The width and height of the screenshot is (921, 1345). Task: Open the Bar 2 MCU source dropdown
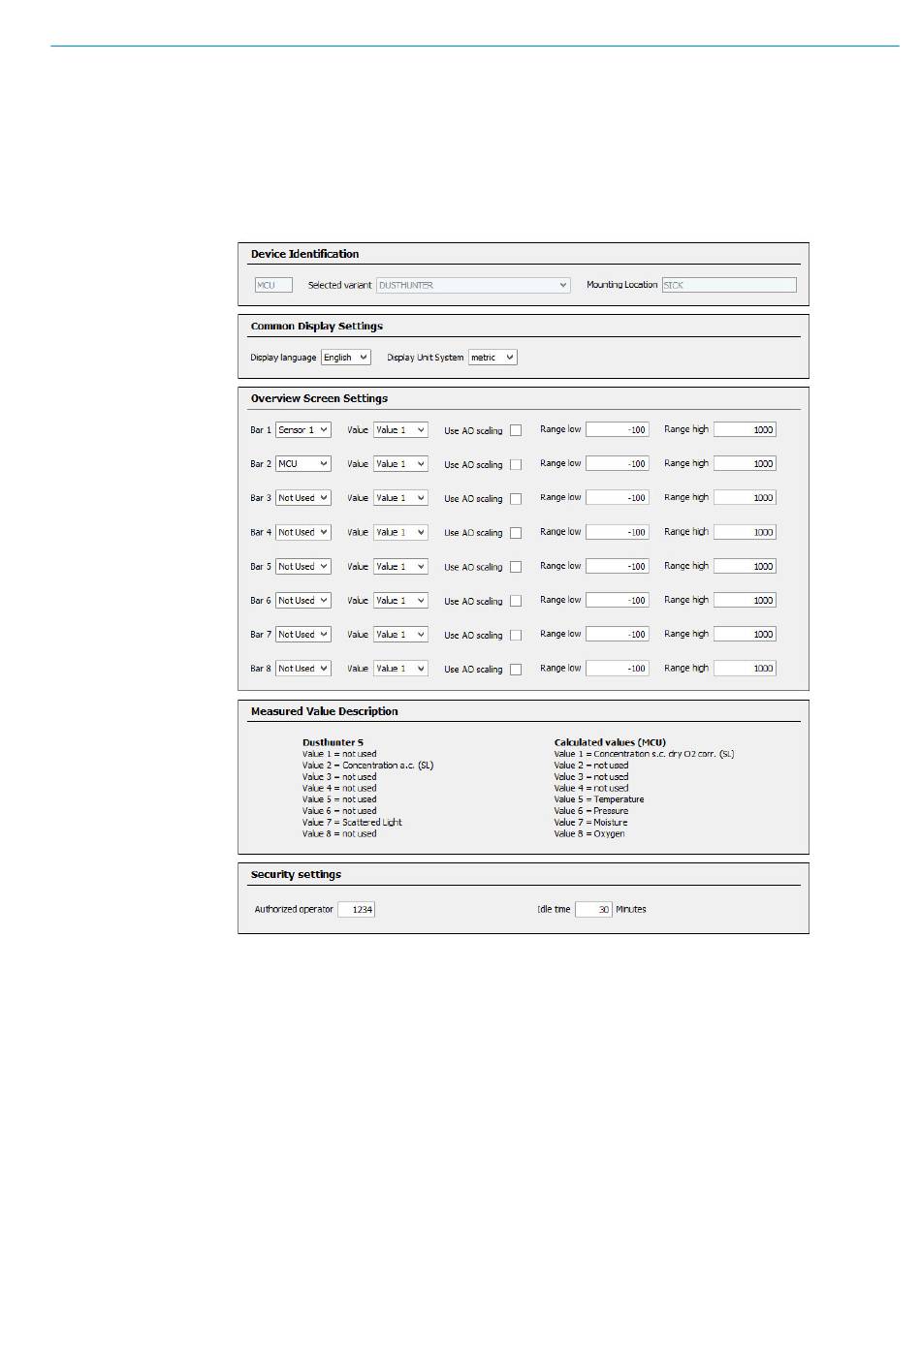[303, 464]
